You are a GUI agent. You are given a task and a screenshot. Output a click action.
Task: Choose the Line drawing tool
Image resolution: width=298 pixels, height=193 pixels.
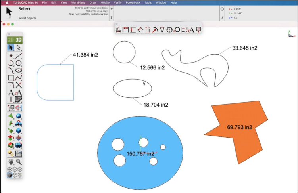click(19, 55)
